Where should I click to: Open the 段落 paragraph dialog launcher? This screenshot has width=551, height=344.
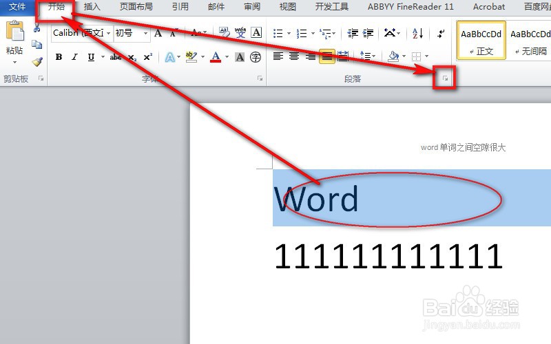[445, 78]
